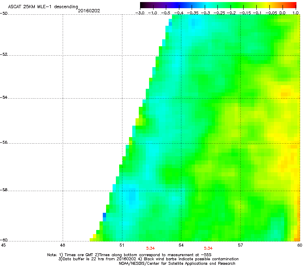The image size is (303, 266).
Task: Click the -3.0 color bar tick label
Action: pos(140,13)
